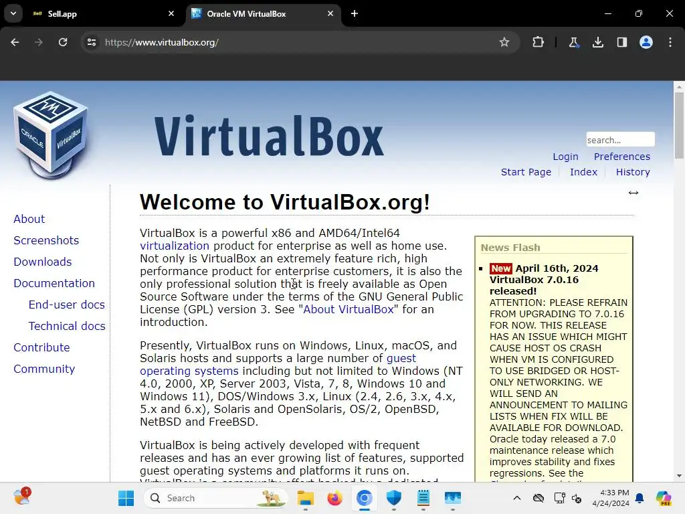Click the forward navigation arrow
Image resolution: width=685 pixels, height=514 pixels.
point(39,42)
